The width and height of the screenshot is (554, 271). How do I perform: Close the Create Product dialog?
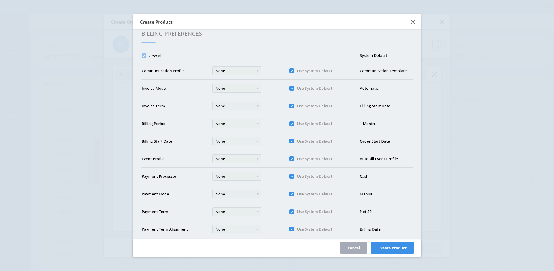(413, 22)
